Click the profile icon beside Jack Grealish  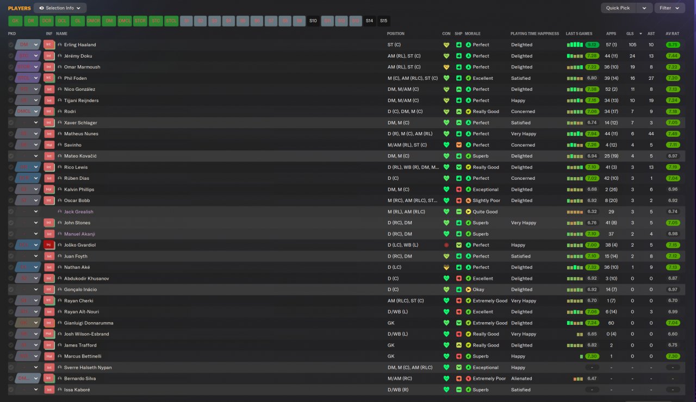[60, 212]
